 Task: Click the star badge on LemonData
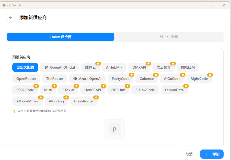(x=186, y=86)
